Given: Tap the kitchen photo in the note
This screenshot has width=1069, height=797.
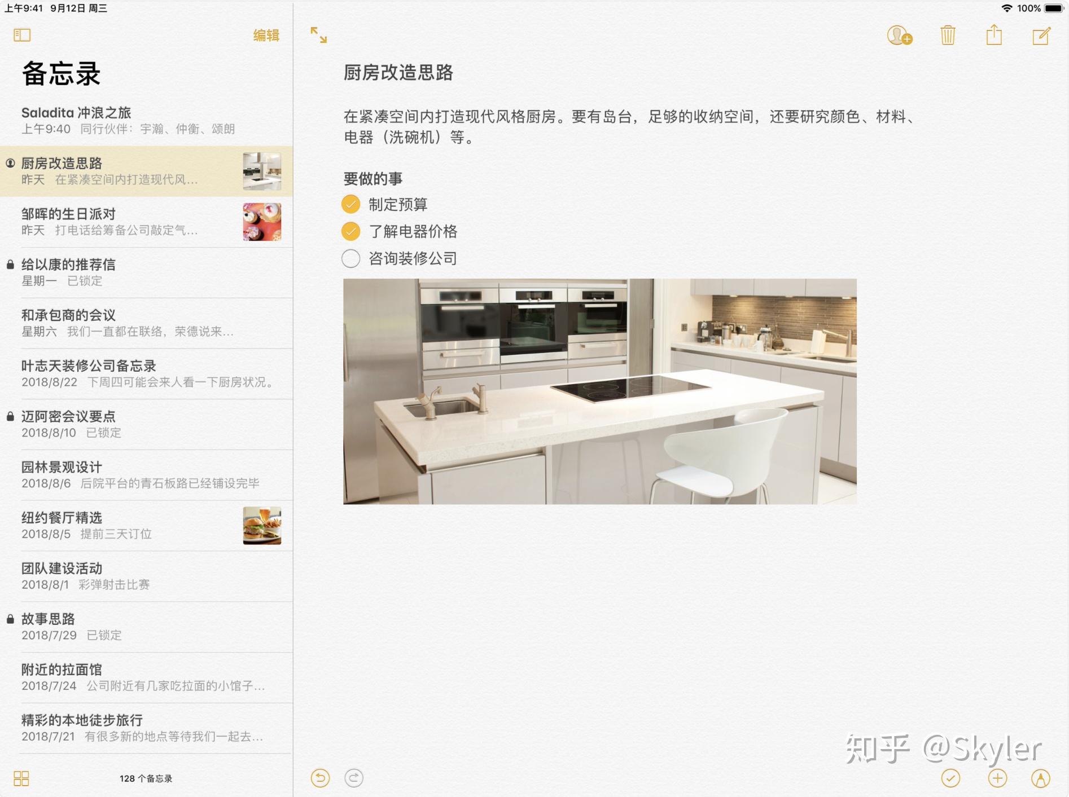Looking at the screenshot, I should pos(599,391).
